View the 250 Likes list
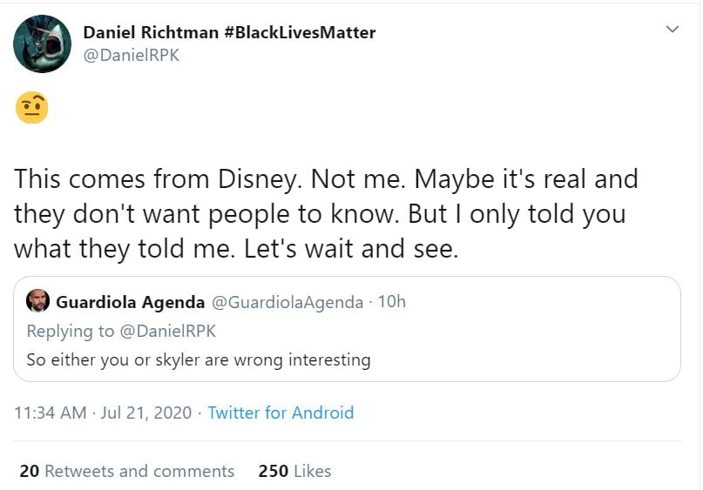The image size is (703, 490). 294,471
